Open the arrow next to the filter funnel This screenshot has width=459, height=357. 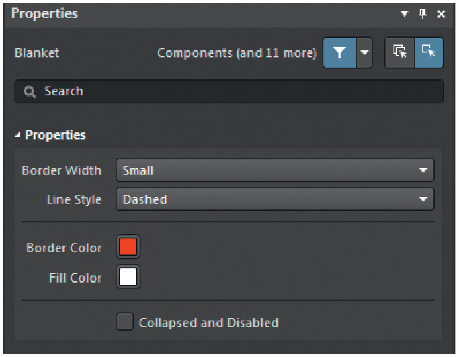click(364, 53)
